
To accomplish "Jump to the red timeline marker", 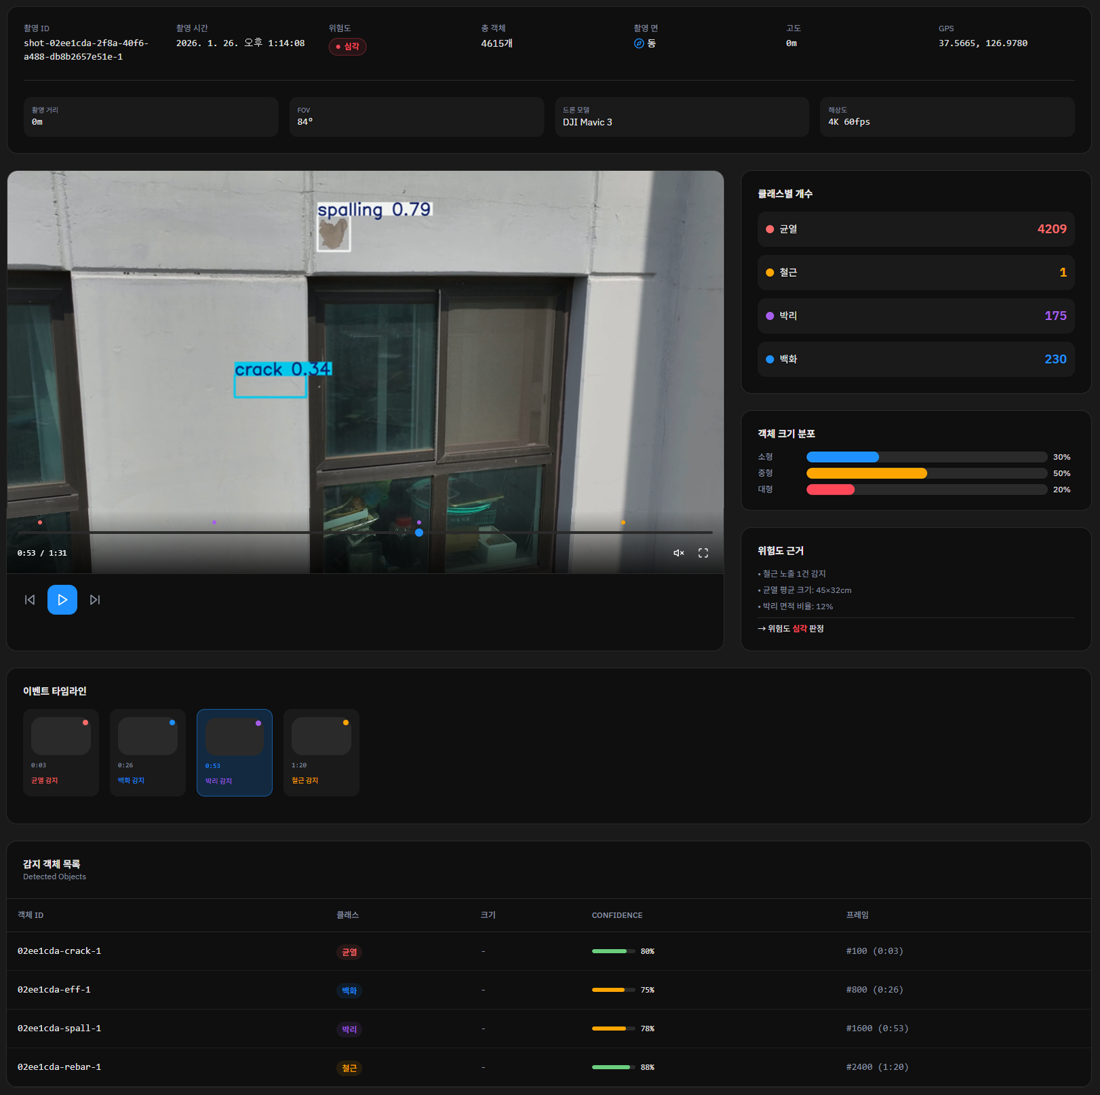I will pos(40,522).
